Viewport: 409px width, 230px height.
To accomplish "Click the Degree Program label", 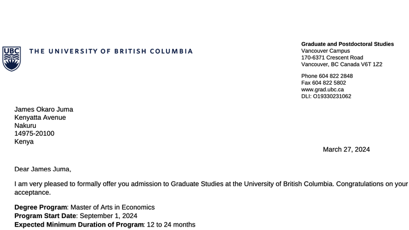I will click(41, 207).
